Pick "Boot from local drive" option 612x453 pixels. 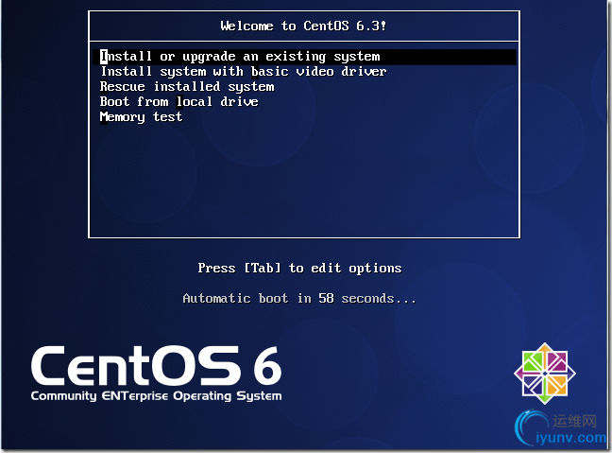pyautogui.click(x=178, y=101)
